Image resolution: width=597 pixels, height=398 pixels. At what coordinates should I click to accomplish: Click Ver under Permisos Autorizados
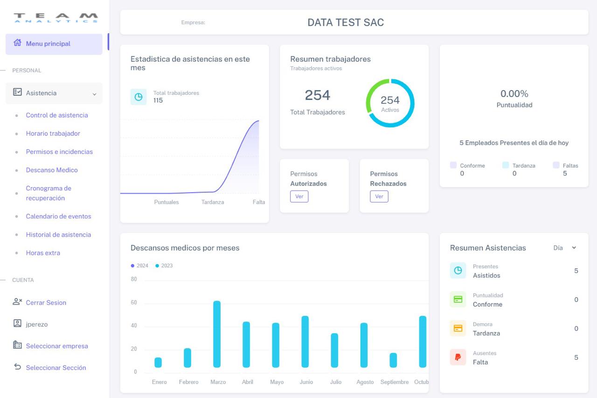tap(299, 196)
